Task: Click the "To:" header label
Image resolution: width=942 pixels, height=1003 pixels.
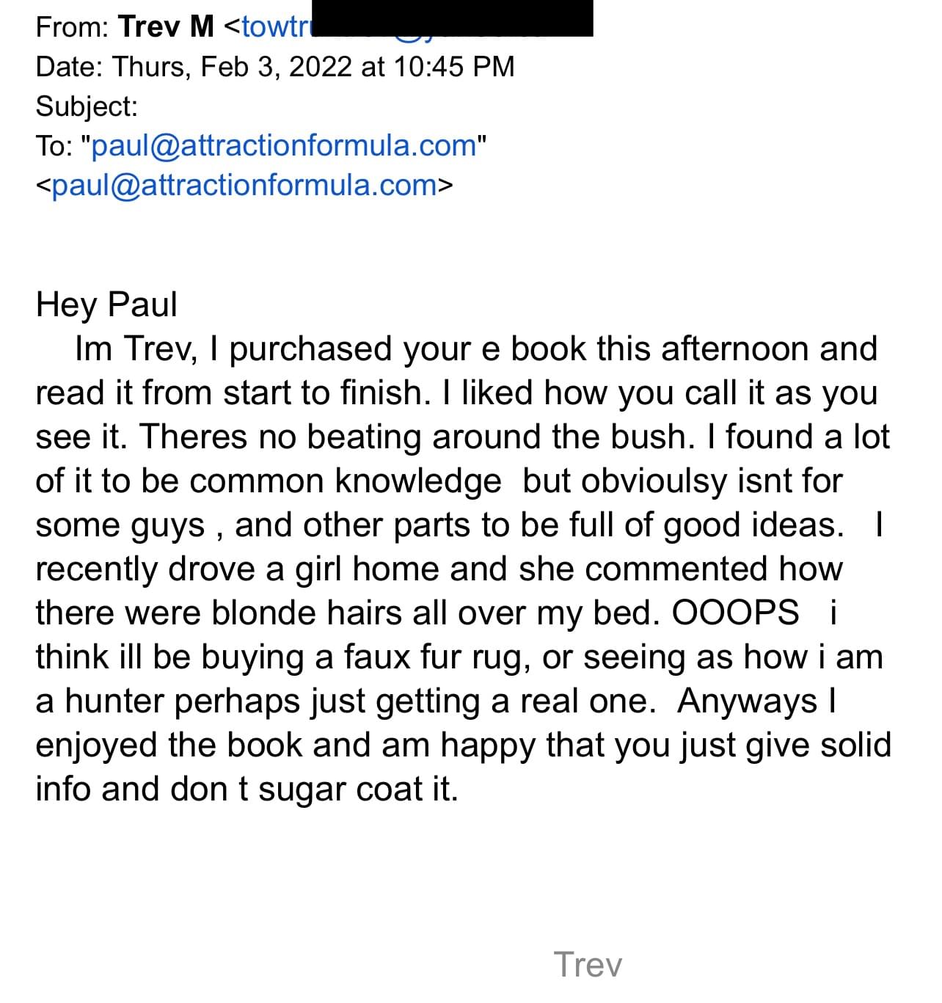Action: pyautogui.click(x=54, y=146)
